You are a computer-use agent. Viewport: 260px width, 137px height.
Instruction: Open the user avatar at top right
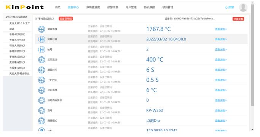pos(243,8)
